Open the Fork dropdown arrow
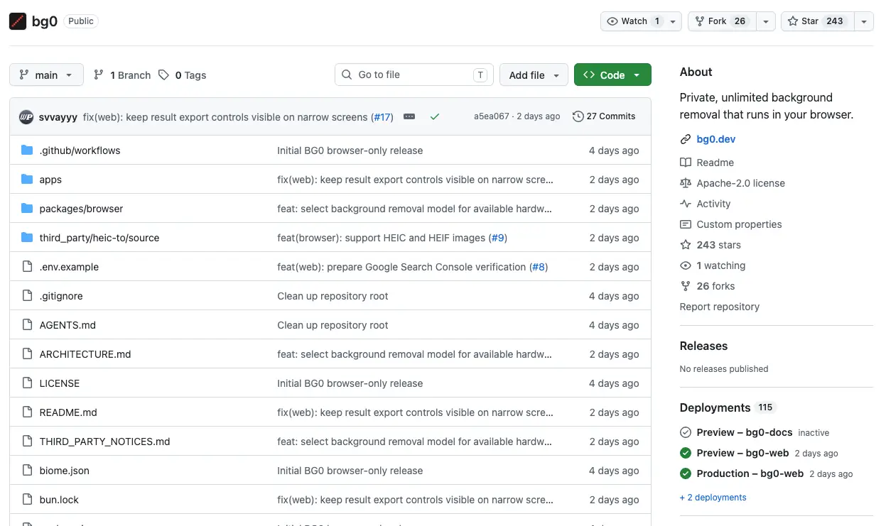Image resolution: width=881 pixels, height=526 pixels. 765,21
